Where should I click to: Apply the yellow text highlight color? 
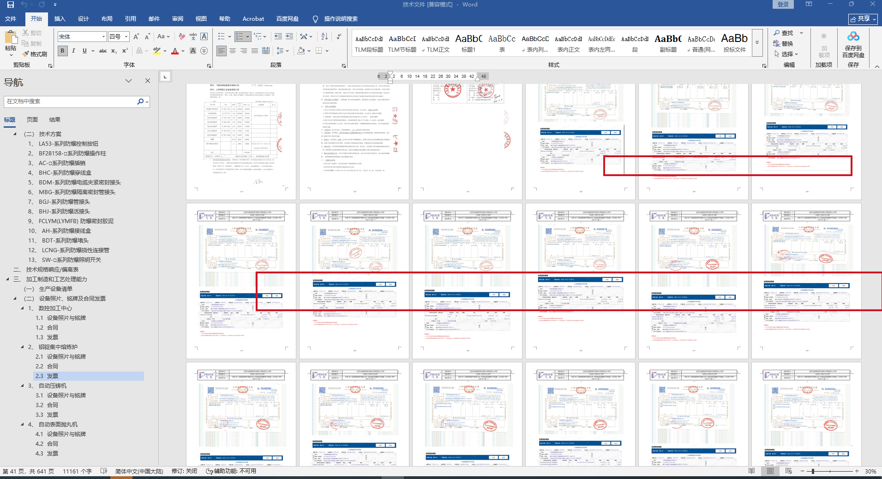[156, 51]
